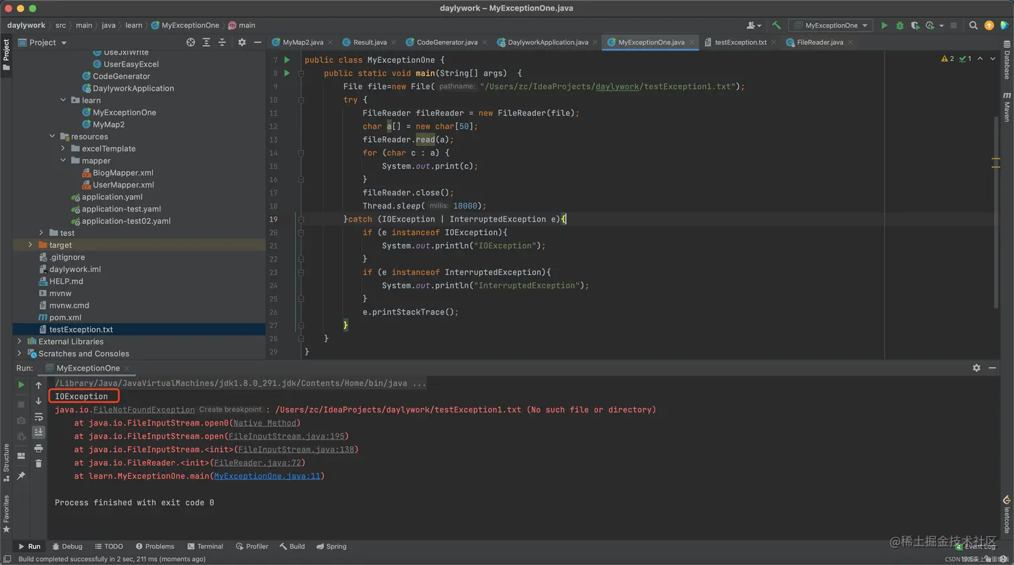This screenshot has height=565, width=1014.
Task: Minimize the Run tool window
Action: 992,368
